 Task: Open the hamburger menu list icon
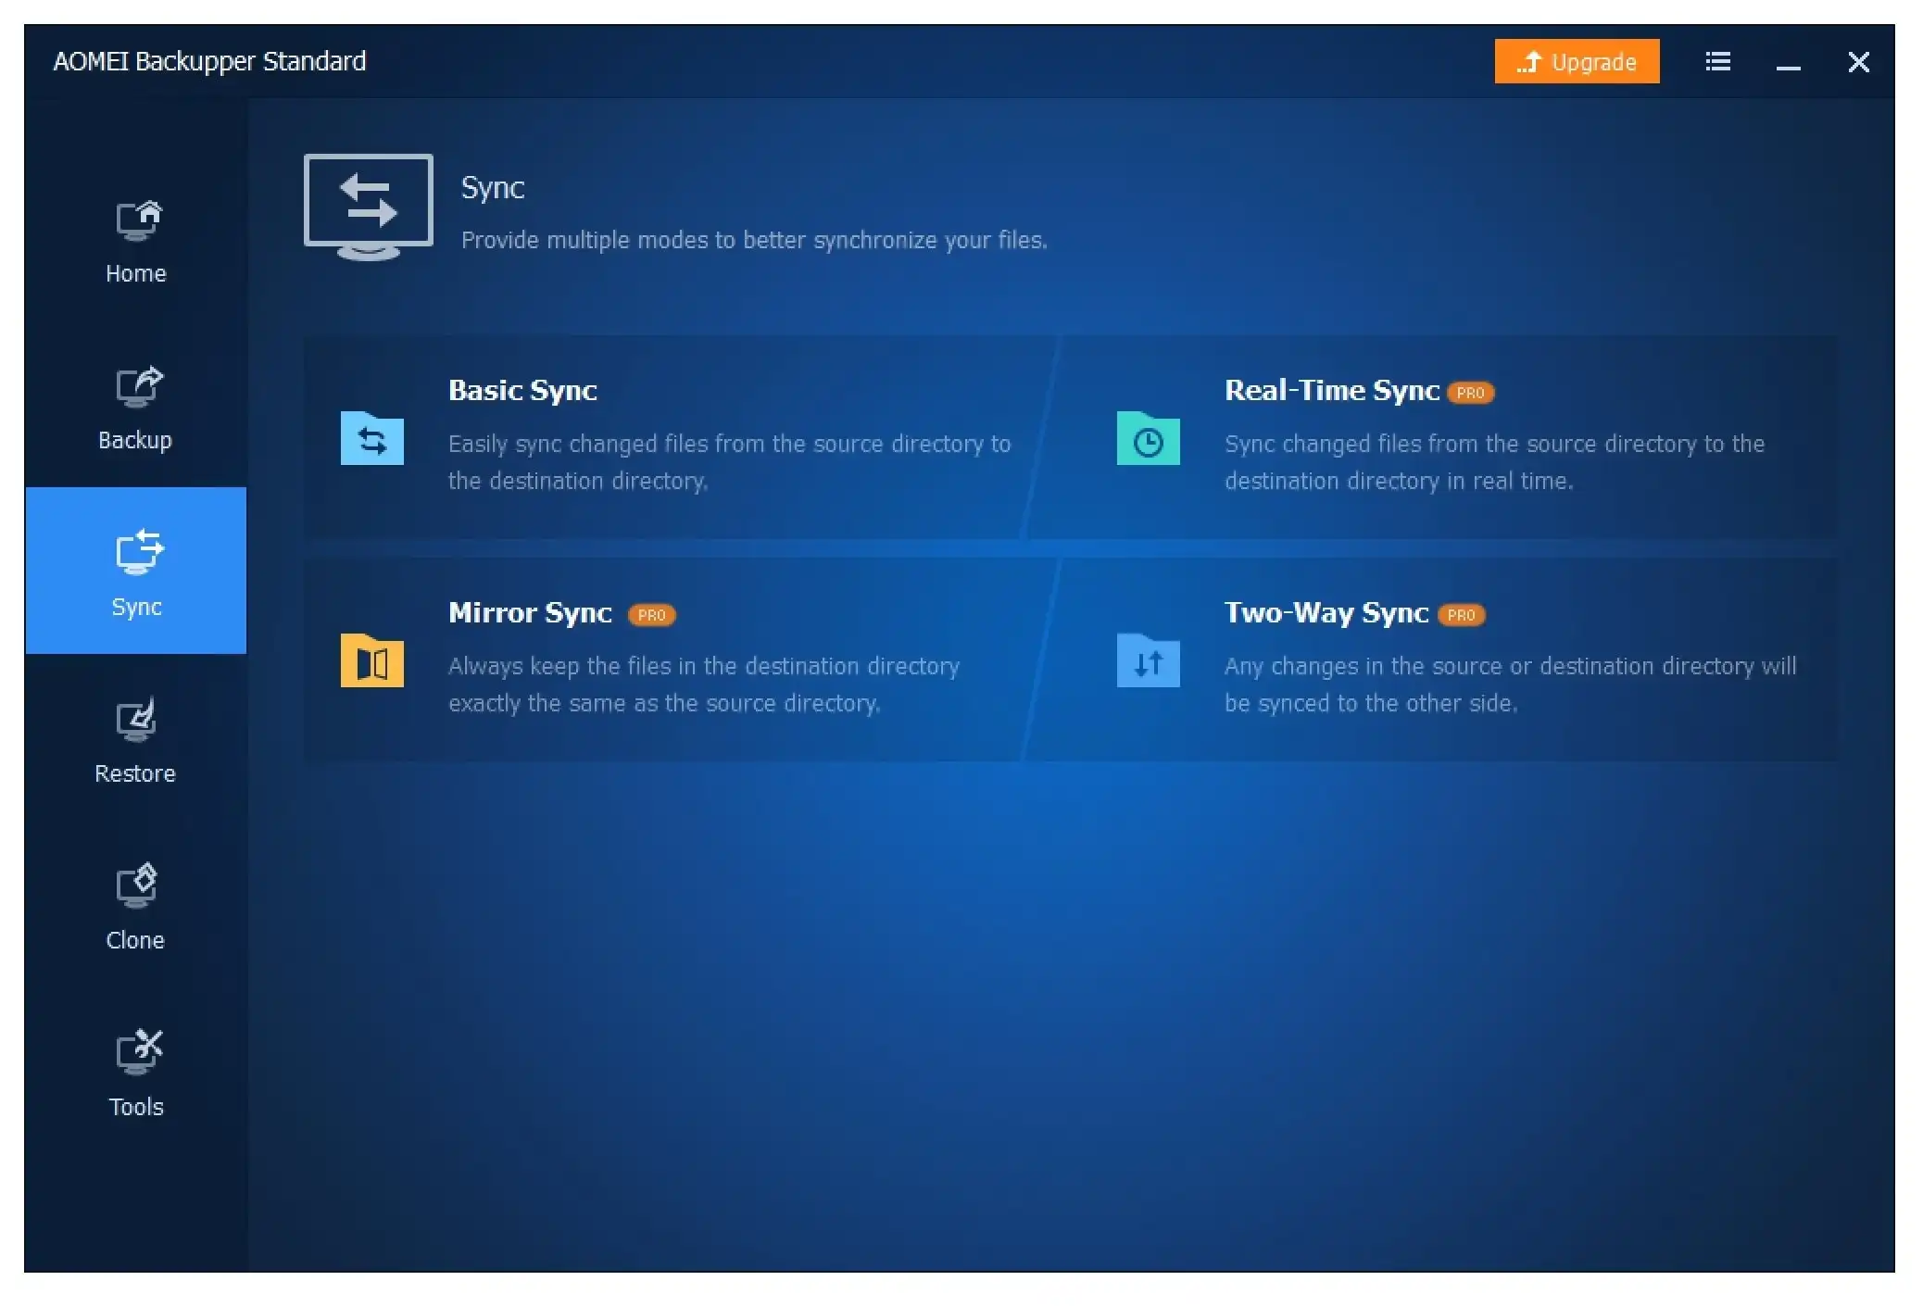click(1717, 61)
